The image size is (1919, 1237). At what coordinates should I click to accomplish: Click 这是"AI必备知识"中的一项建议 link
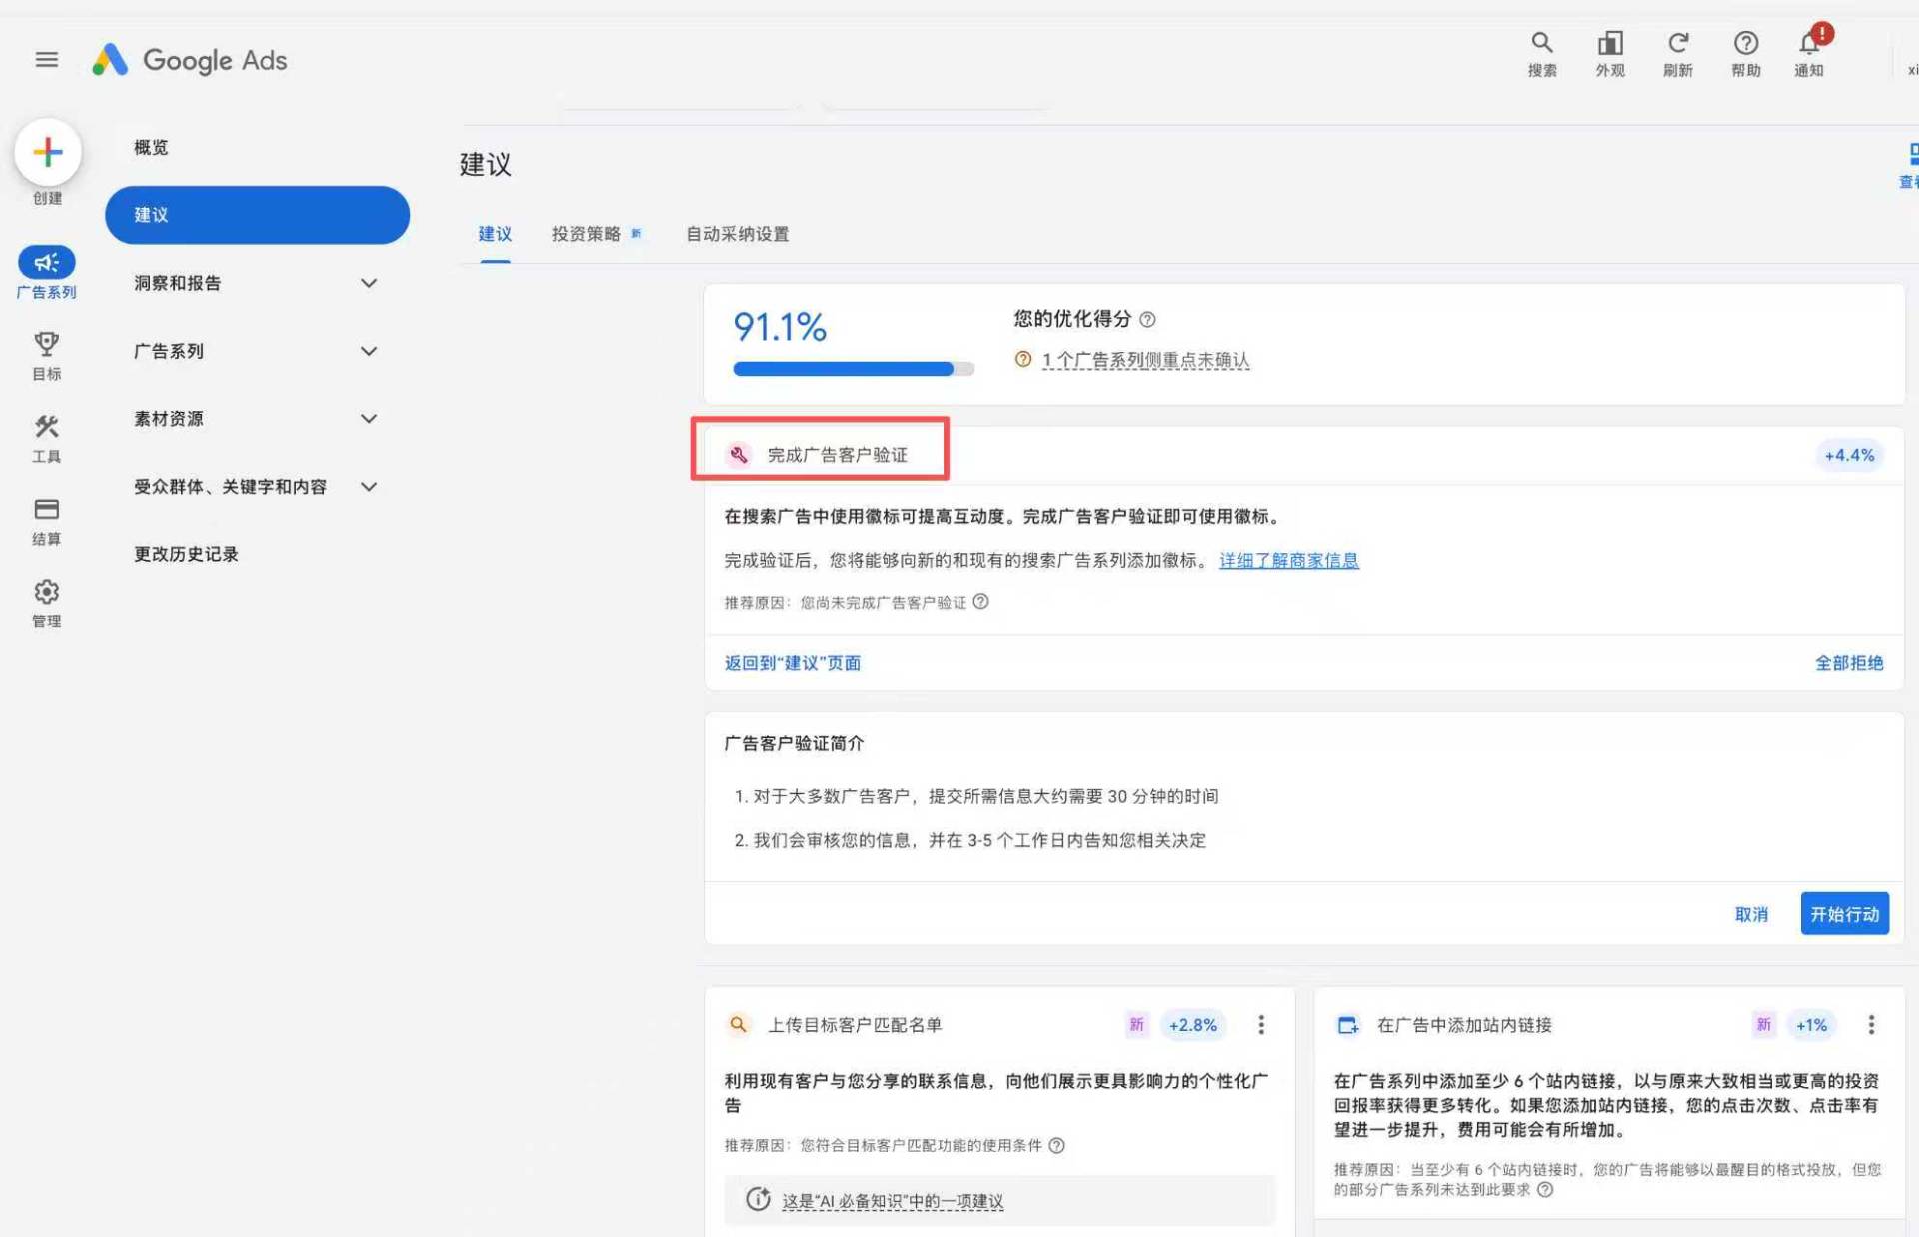click(893, 1201)
